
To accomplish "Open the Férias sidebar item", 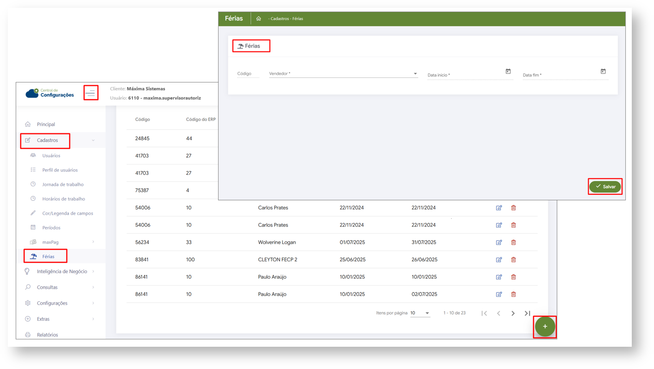I will coord(48,256).
